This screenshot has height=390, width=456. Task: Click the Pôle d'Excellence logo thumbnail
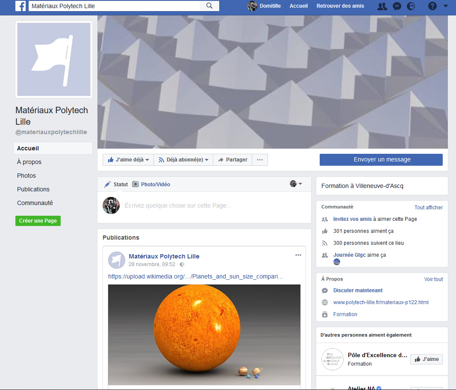[332, 359]
